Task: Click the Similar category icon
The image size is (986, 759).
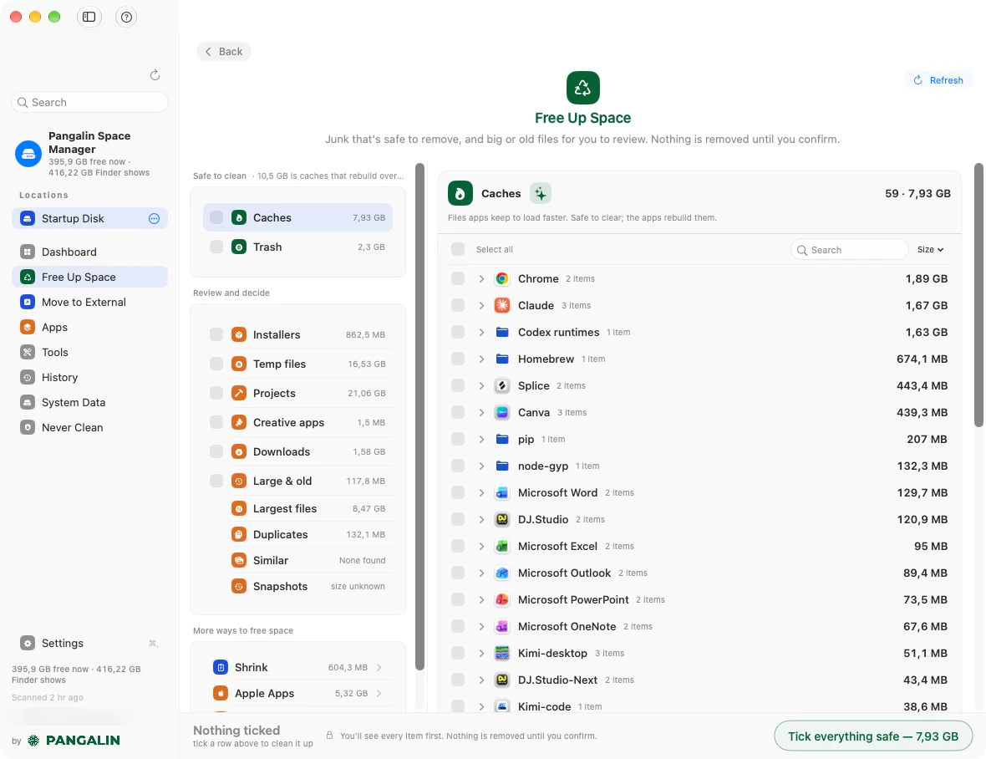Action: click(239, 560)
